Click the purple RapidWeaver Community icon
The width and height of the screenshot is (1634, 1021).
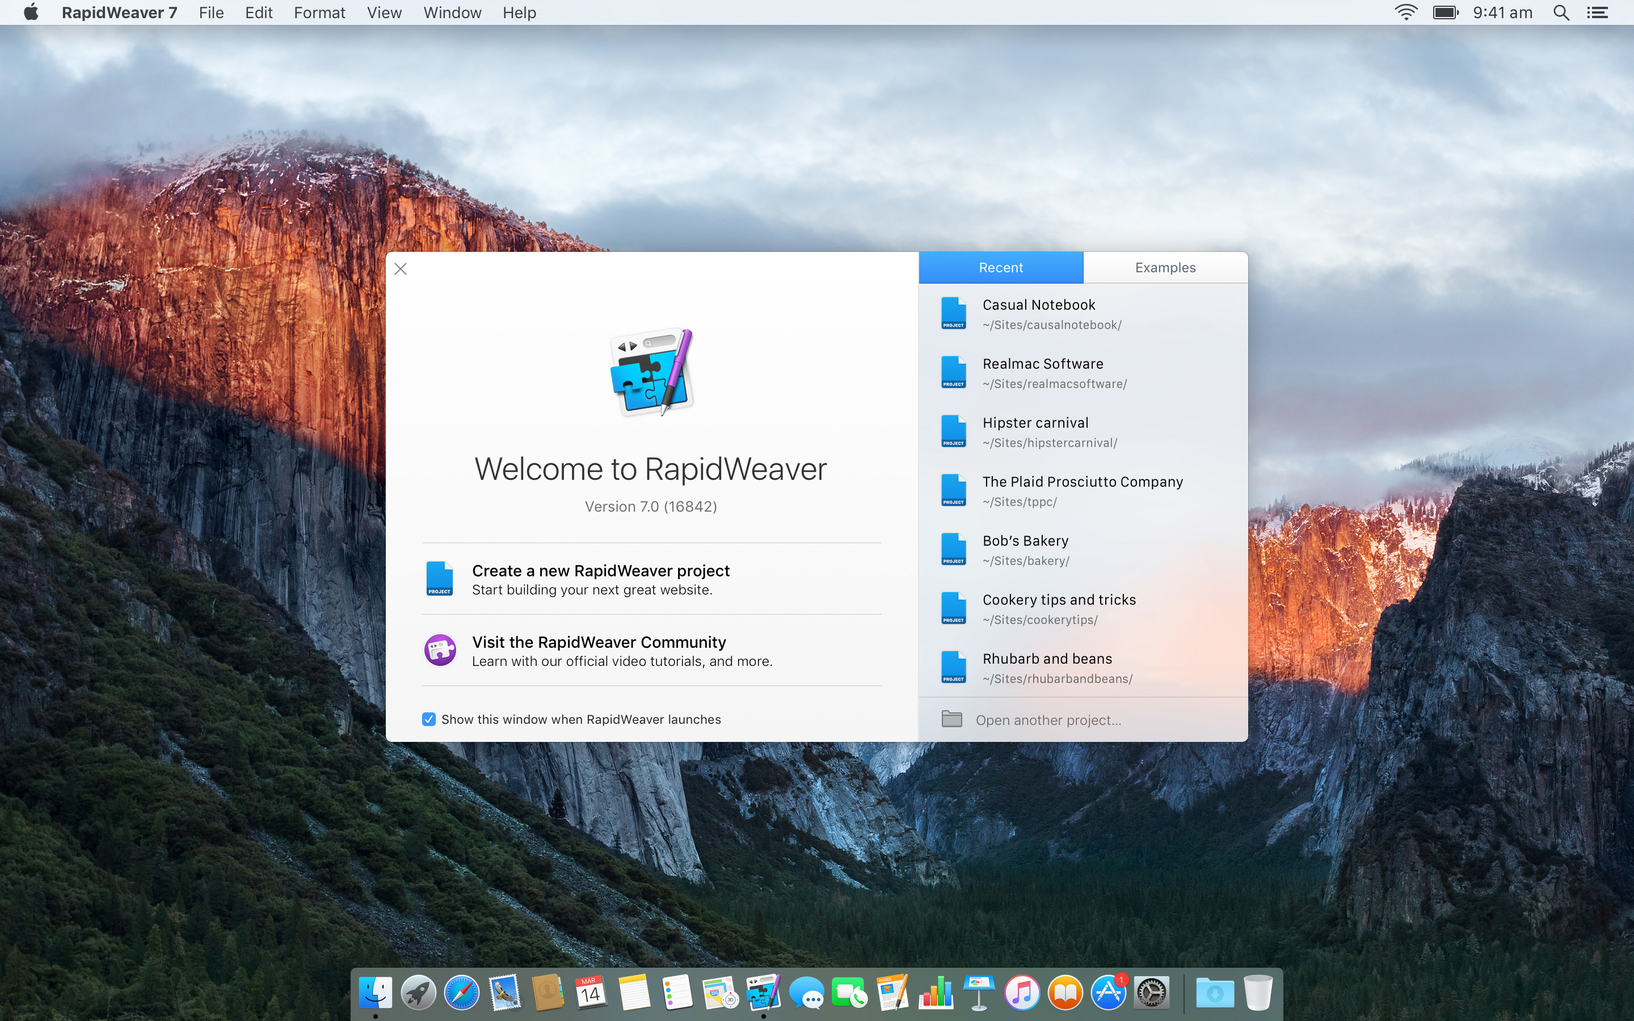[440, 650]
